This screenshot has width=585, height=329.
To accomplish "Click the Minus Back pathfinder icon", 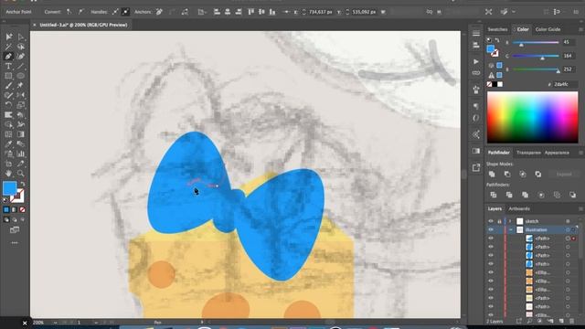I will 573,195.
